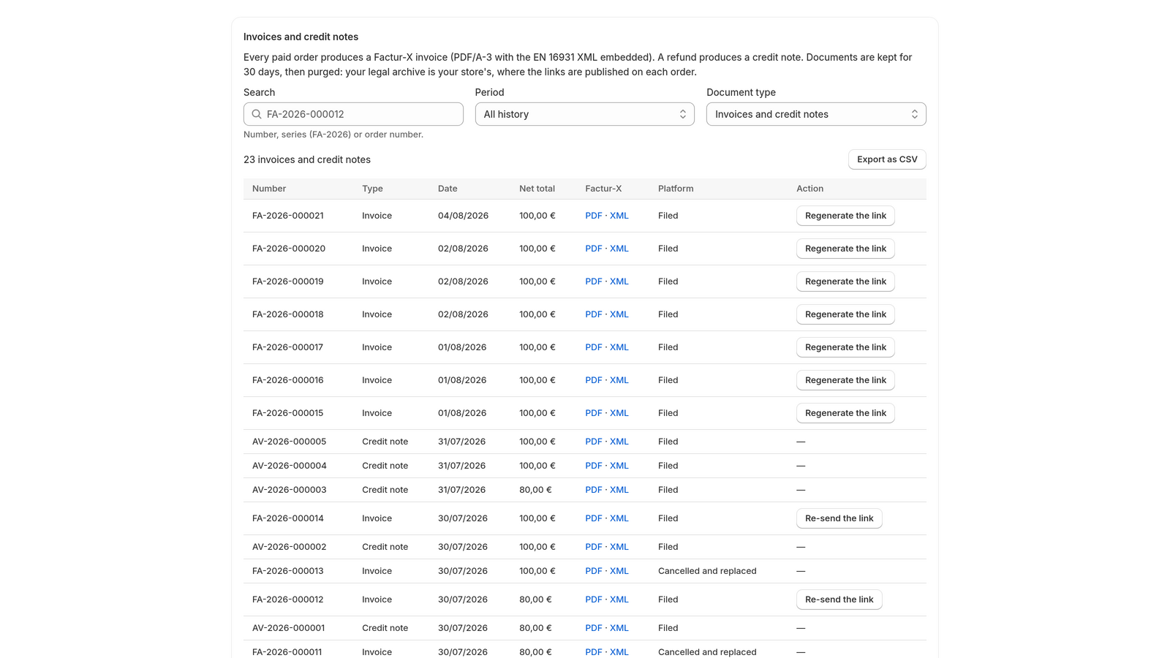Click the 'Invoices and credit notes' heading
Screen dimensions: 1170x658
pos(301,37)
